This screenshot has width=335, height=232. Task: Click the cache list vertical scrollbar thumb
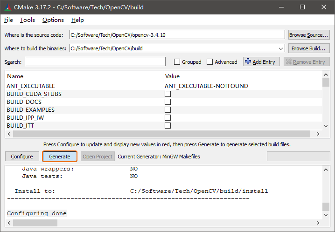coord(326,82)
